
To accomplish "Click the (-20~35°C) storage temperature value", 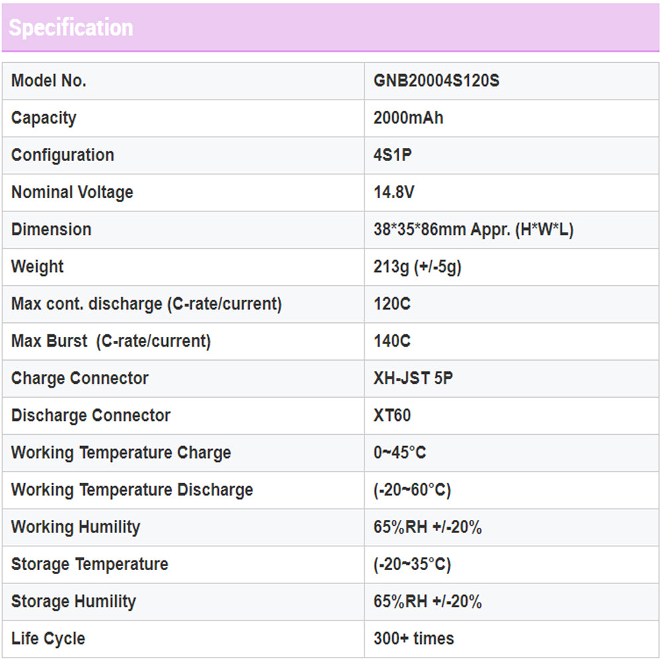I will tap(412, 564).
